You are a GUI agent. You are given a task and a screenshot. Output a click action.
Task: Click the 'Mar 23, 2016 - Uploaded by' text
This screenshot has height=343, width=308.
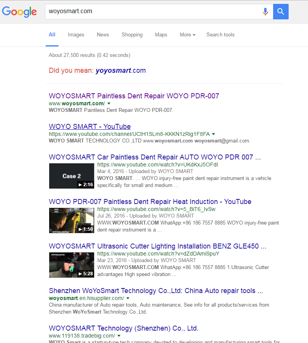[x=128, y=260]
